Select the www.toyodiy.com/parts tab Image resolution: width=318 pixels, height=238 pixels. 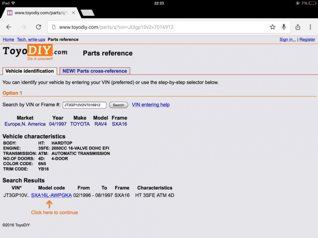click(41, 13)
